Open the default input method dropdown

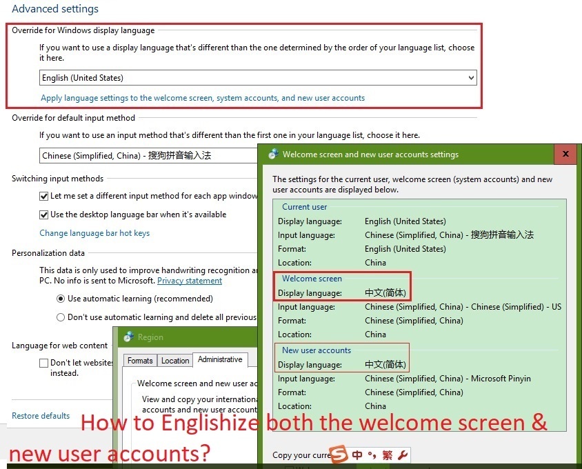[x=148, y=156]
